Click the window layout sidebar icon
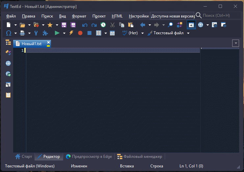The height and width of the screenshot is (172, 244). (8, 84)
